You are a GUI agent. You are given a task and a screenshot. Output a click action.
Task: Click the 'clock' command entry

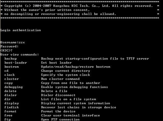(9, 75)
